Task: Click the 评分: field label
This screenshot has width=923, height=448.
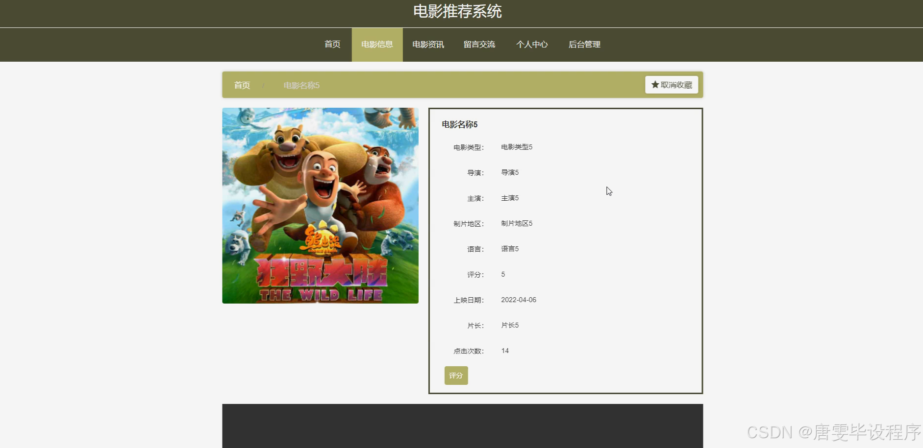Action: tap(475, 275)
